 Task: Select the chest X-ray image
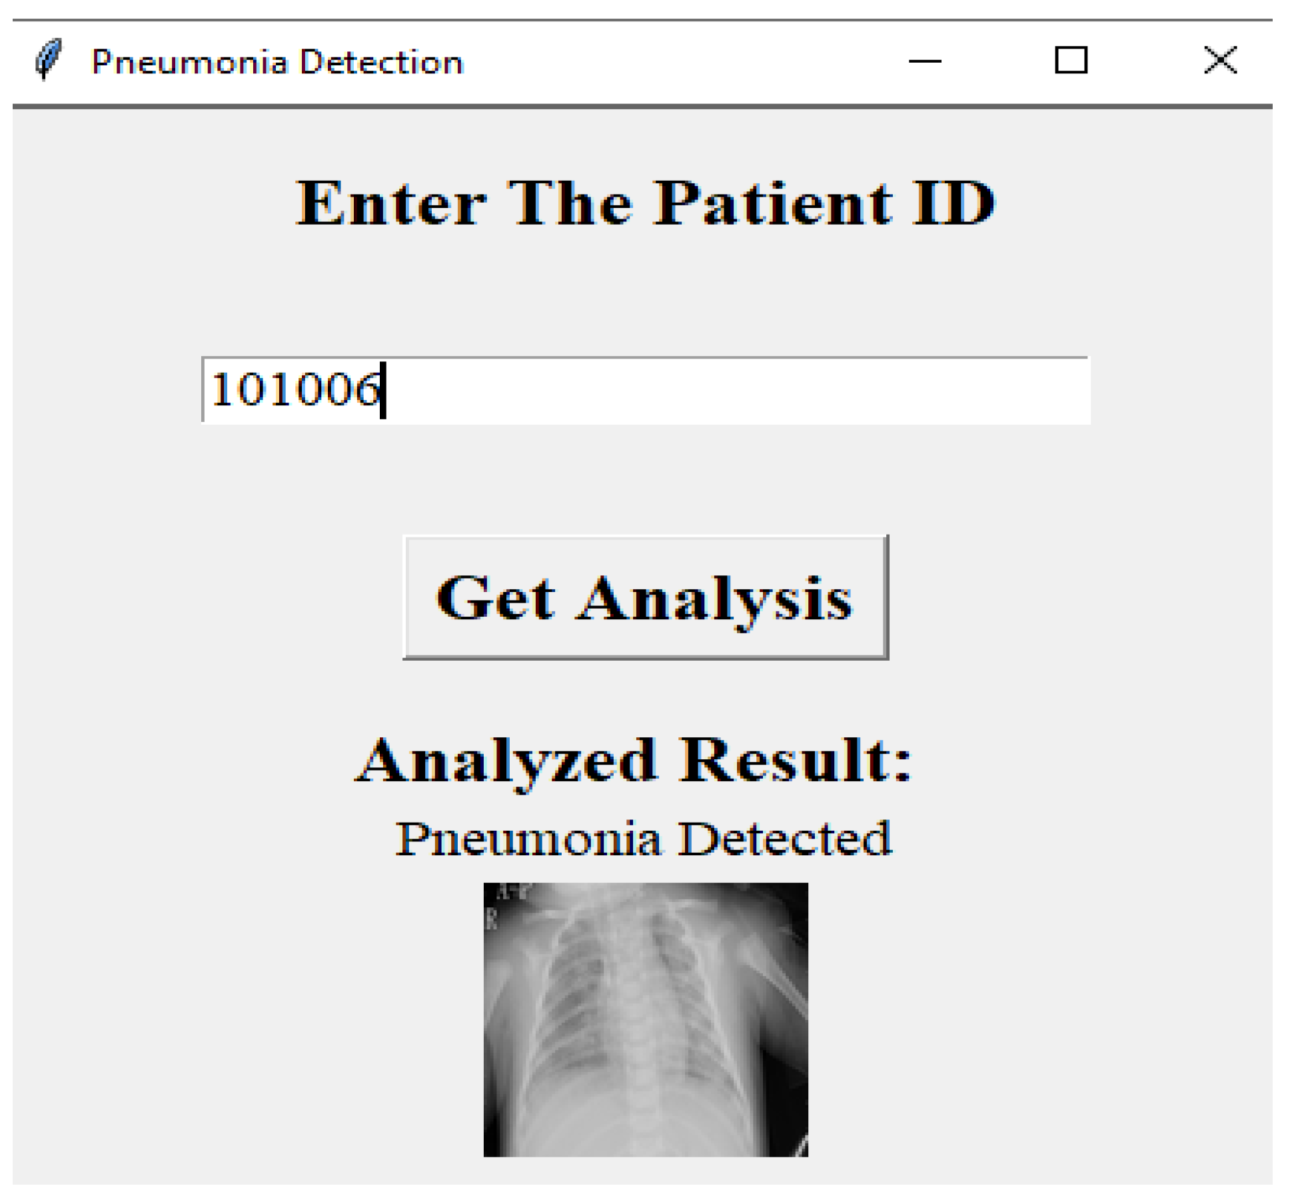pyautogui.click(x=645, y=1020)
